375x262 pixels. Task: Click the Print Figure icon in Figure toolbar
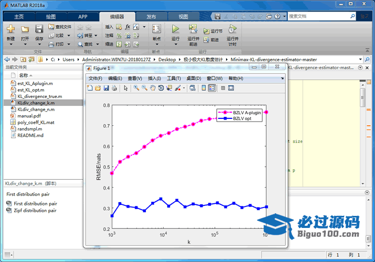114,88
